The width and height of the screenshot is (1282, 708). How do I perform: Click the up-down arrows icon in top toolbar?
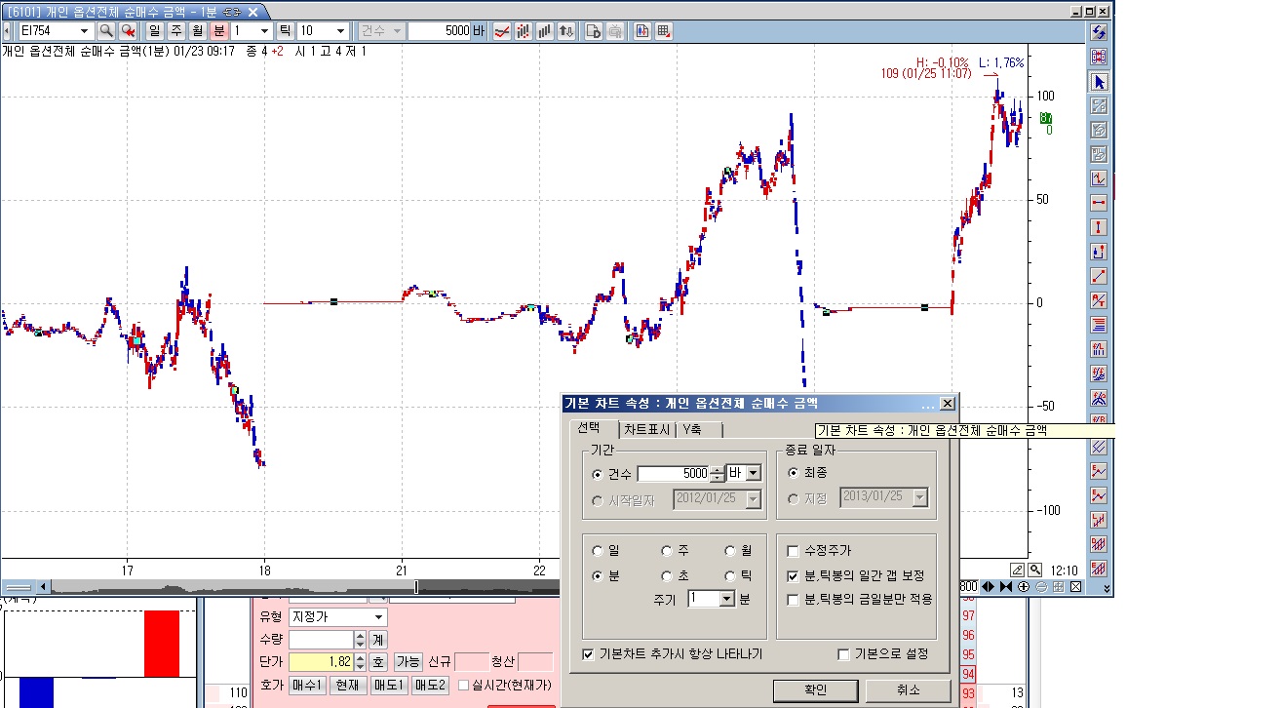pos(566,31)
